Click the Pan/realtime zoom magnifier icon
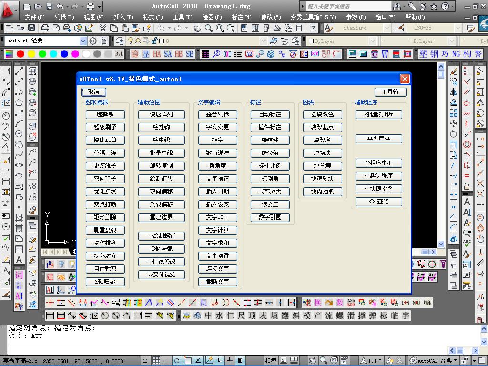488x366 pixels. click(x=209, y=28)
